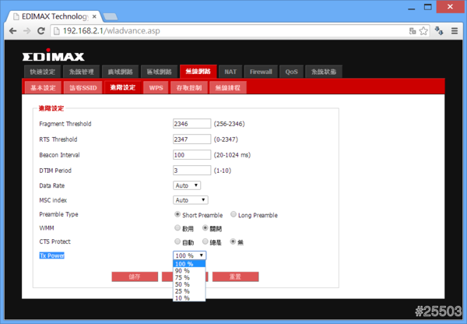The height and width of the screenshot is (324, 467).
Task: Select 10 % Tx Power option
Action: (184, 298)
